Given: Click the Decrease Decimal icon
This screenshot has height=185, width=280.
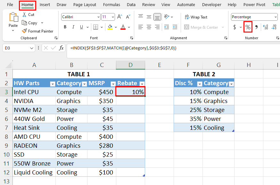Looking at the screenshot, I should coord(274,27).
